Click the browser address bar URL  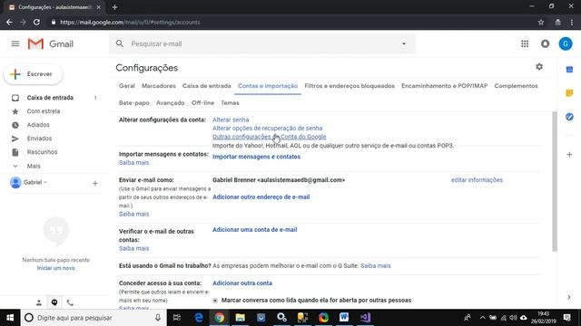(130, 22)
